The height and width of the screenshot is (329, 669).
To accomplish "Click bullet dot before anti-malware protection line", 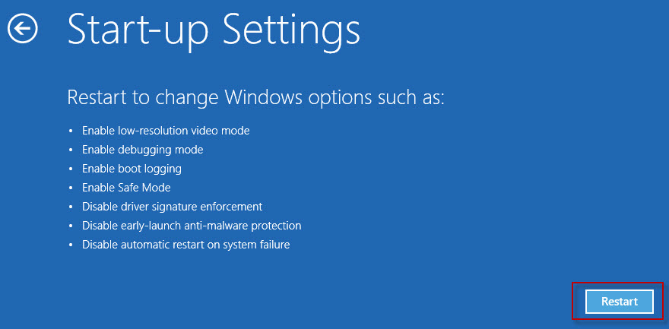I will point(71,226).
